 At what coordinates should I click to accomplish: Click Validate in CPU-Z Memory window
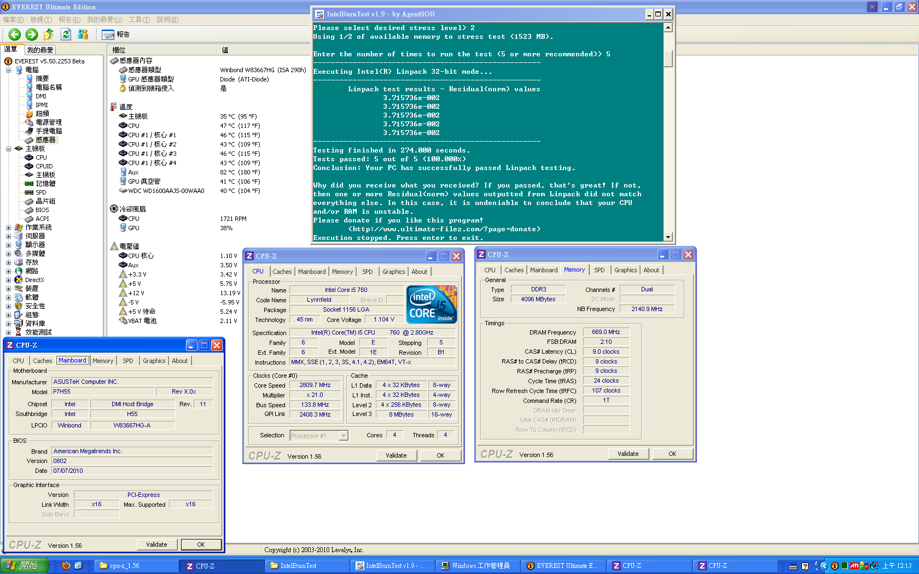tap(628, 454)
